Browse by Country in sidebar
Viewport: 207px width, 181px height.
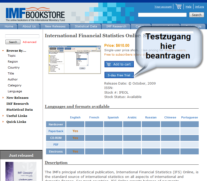[x=14, y=67]
